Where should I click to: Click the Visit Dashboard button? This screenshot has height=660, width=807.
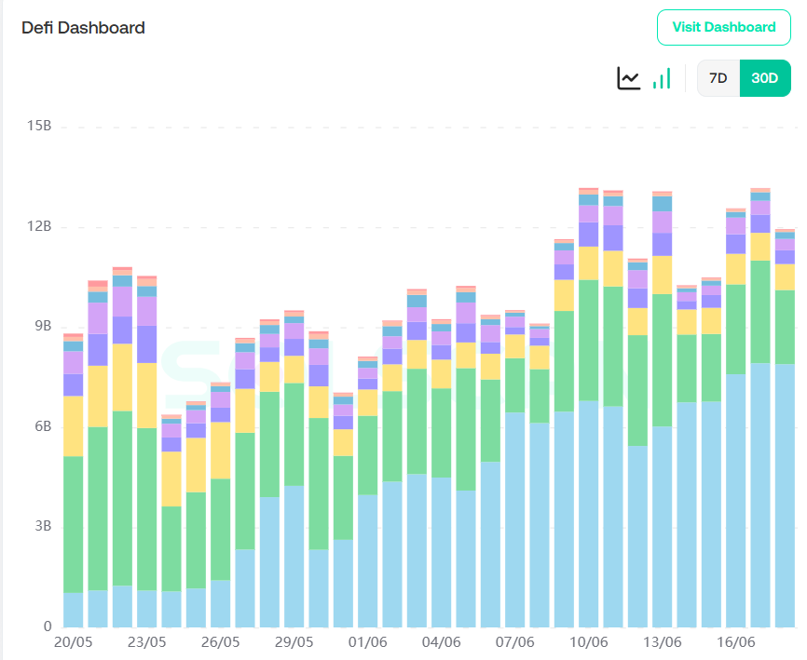724,27
